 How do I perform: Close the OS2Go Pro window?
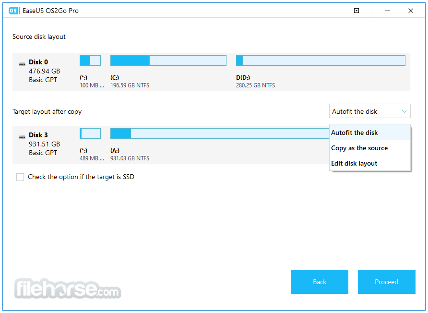(x=411, y=11)
